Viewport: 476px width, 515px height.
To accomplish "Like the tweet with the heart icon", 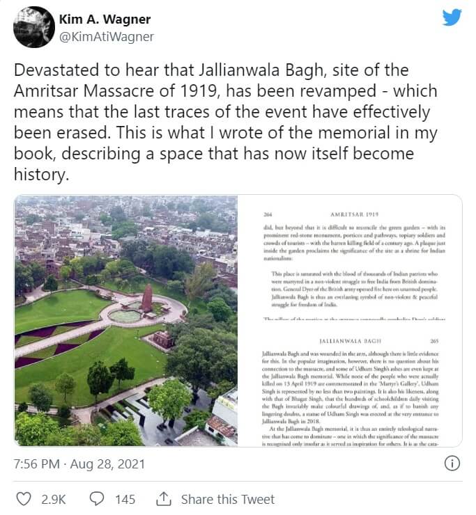I will (24, 499).
